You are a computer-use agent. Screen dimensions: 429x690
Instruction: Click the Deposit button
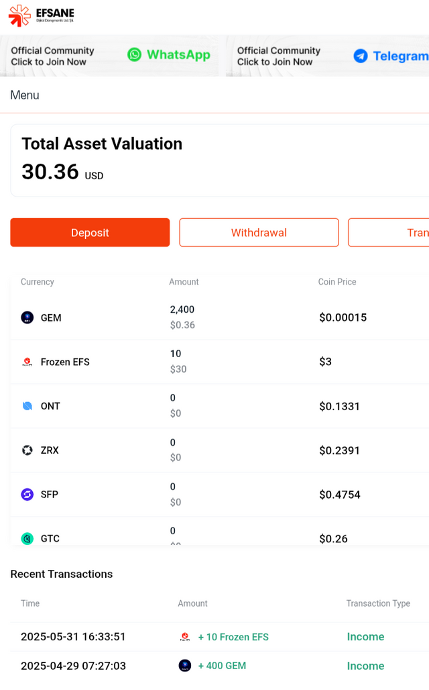coord(90,232)
